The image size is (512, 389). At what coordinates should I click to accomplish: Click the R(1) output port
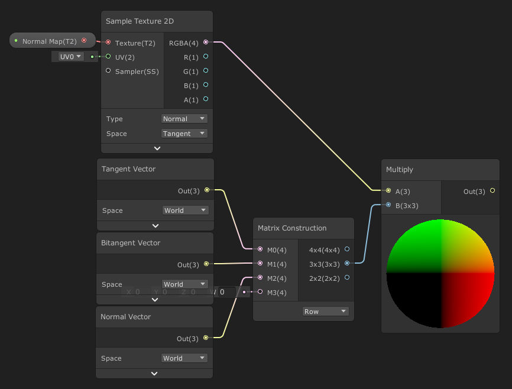pyautogui.click(x=206, y=57)
